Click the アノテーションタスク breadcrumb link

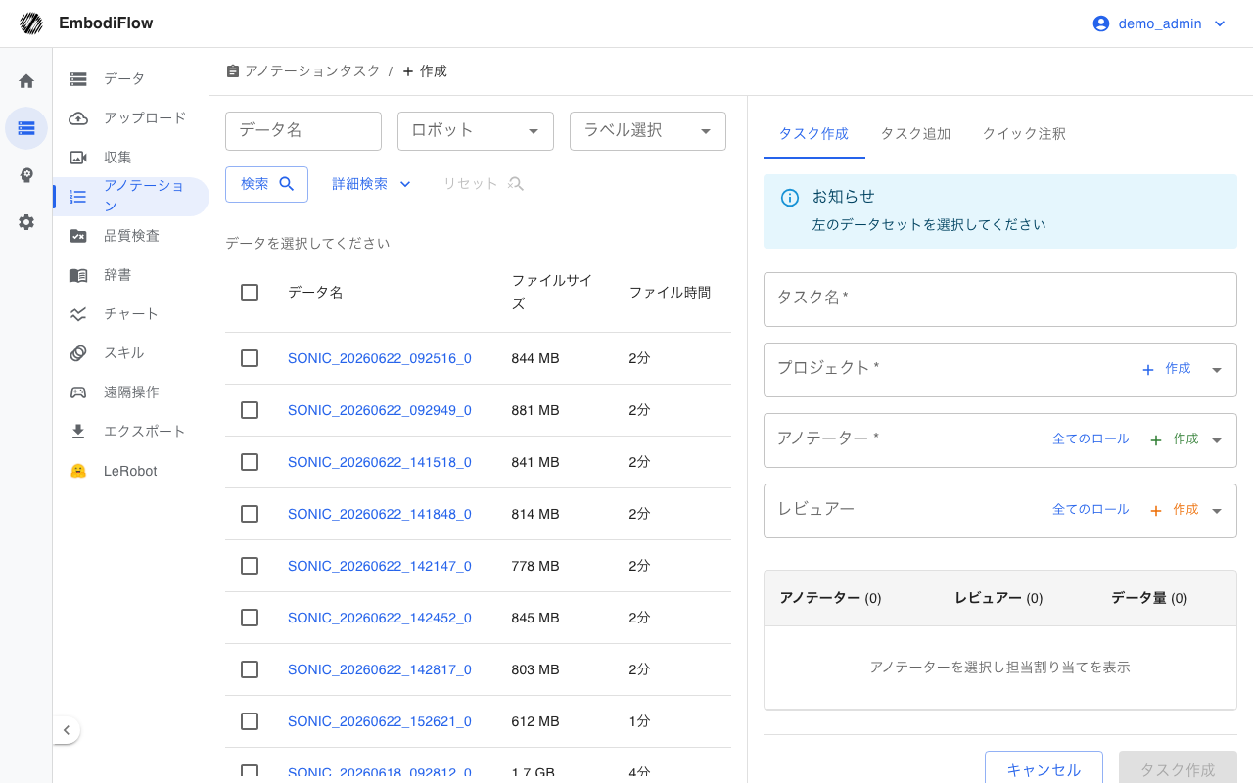coord(302,71)
